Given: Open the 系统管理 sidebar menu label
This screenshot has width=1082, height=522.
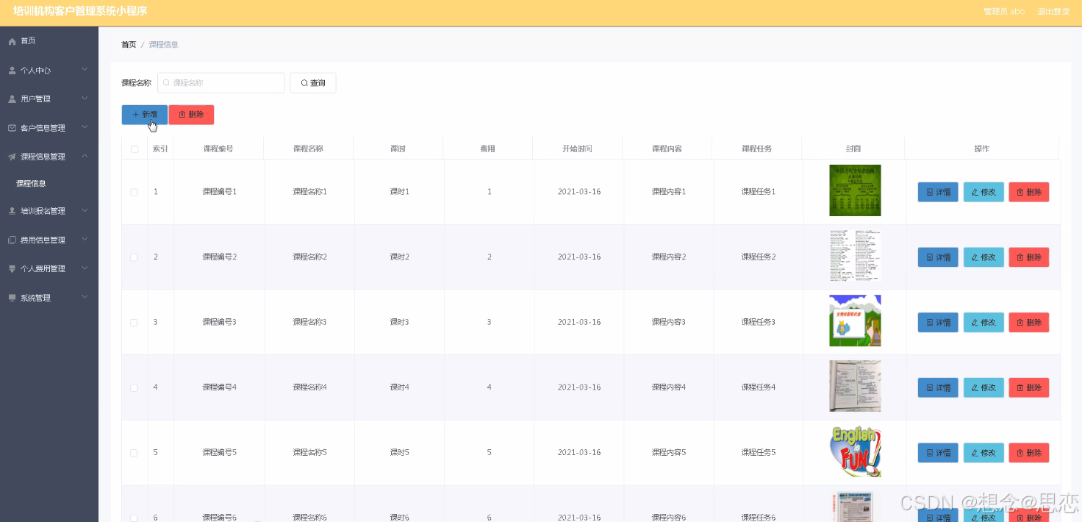Looking at the screenshot, I should 35,298.
